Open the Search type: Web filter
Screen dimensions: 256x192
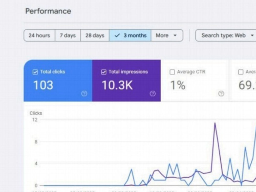226,35
